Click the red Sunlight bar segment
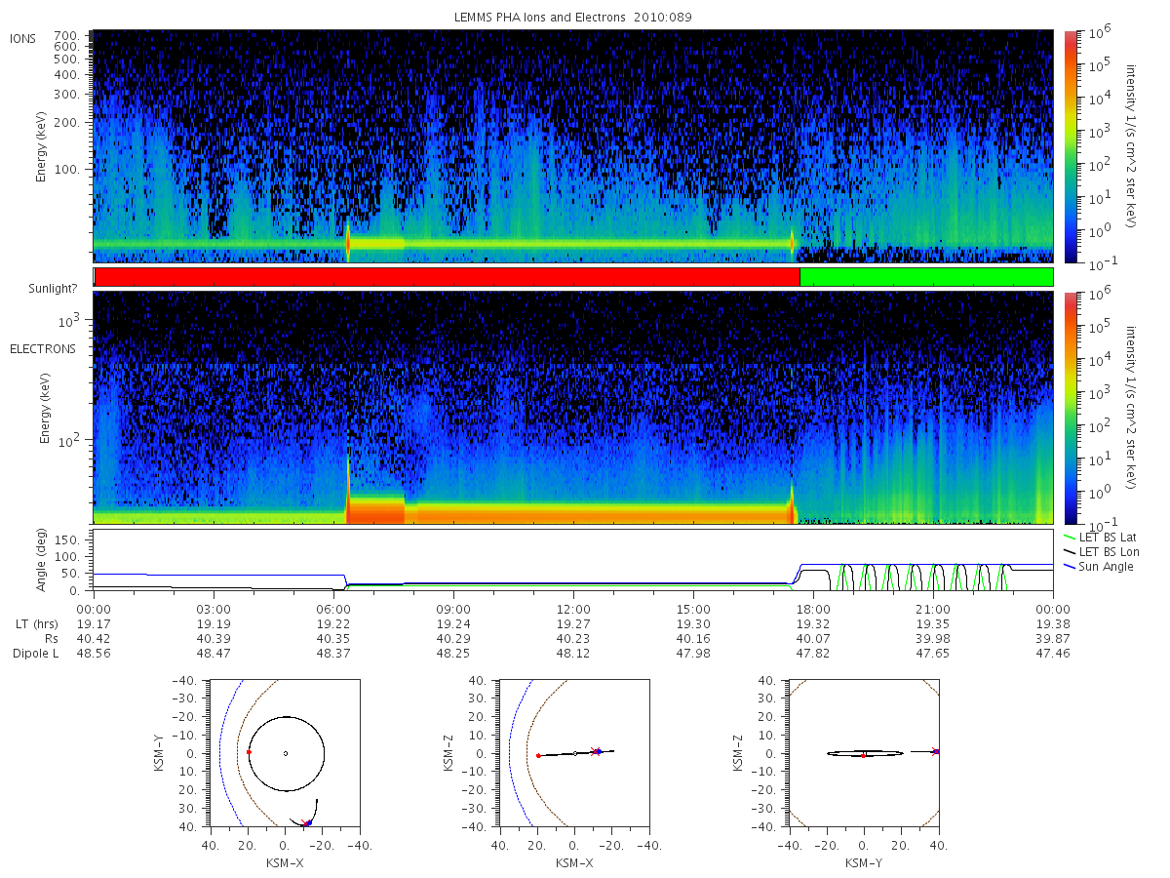Screen dimensions: 1170x878 click(447, 277)
